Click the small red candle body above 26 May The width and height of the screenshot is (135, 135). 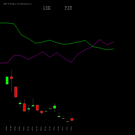(11, 78)
